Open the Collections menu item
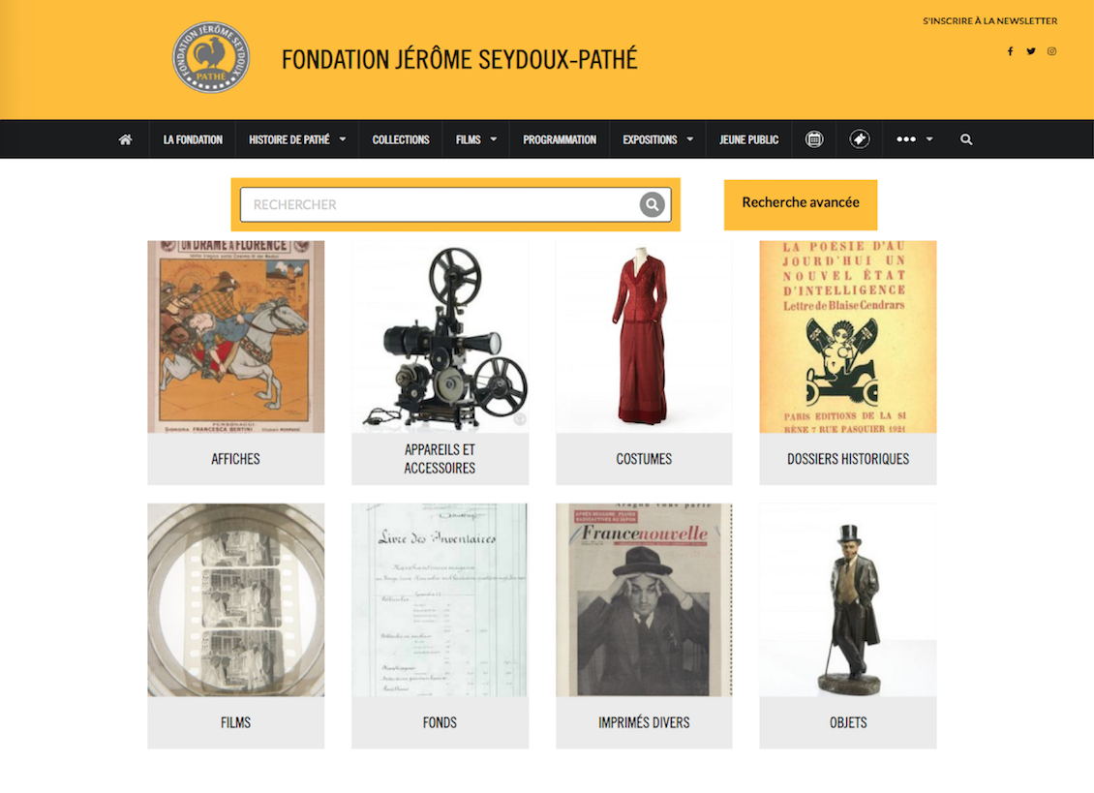 point(401,139)
